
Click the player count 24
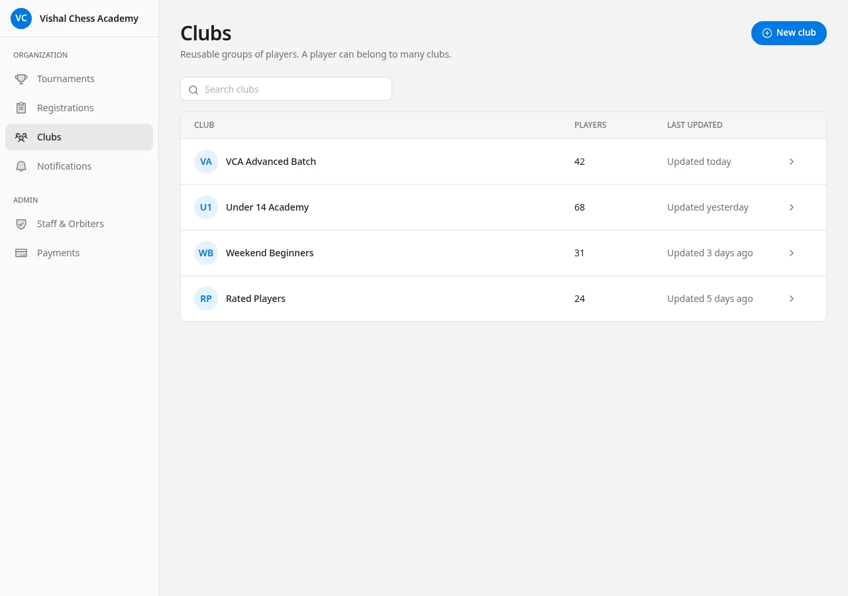point(580,299)
